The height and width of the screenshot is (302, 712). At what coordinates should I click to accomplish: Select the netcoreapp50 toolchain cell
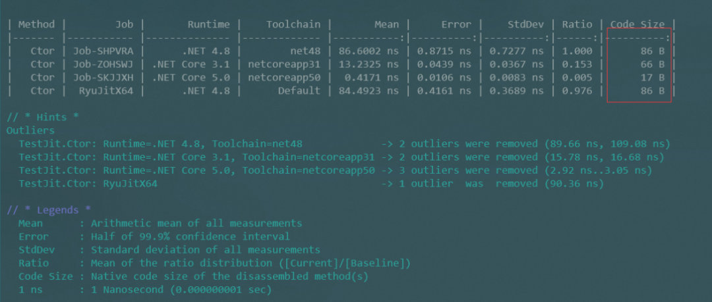[x=284, y=78]
